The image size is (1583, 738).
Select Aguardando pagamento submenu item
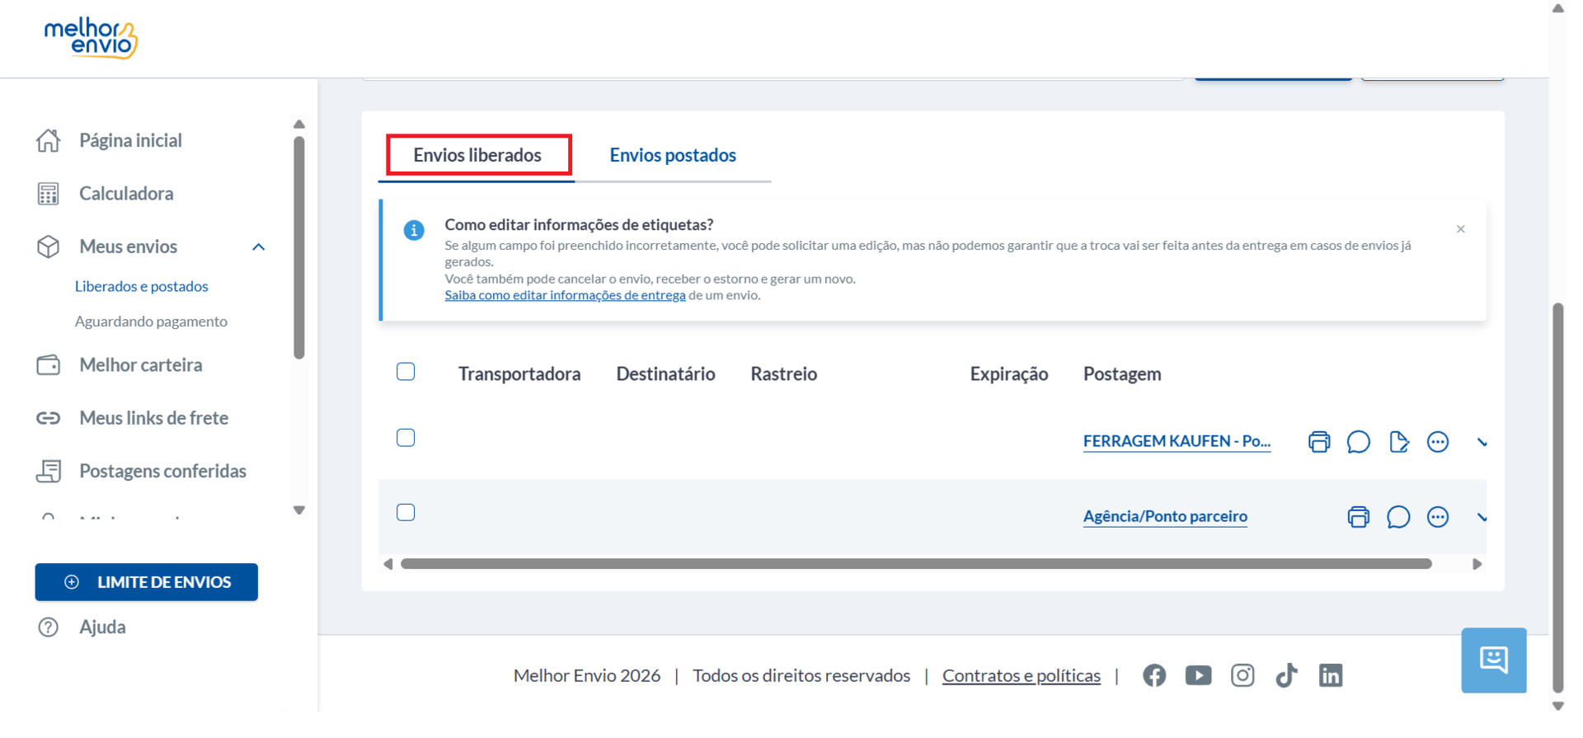[x=151, y=322]
